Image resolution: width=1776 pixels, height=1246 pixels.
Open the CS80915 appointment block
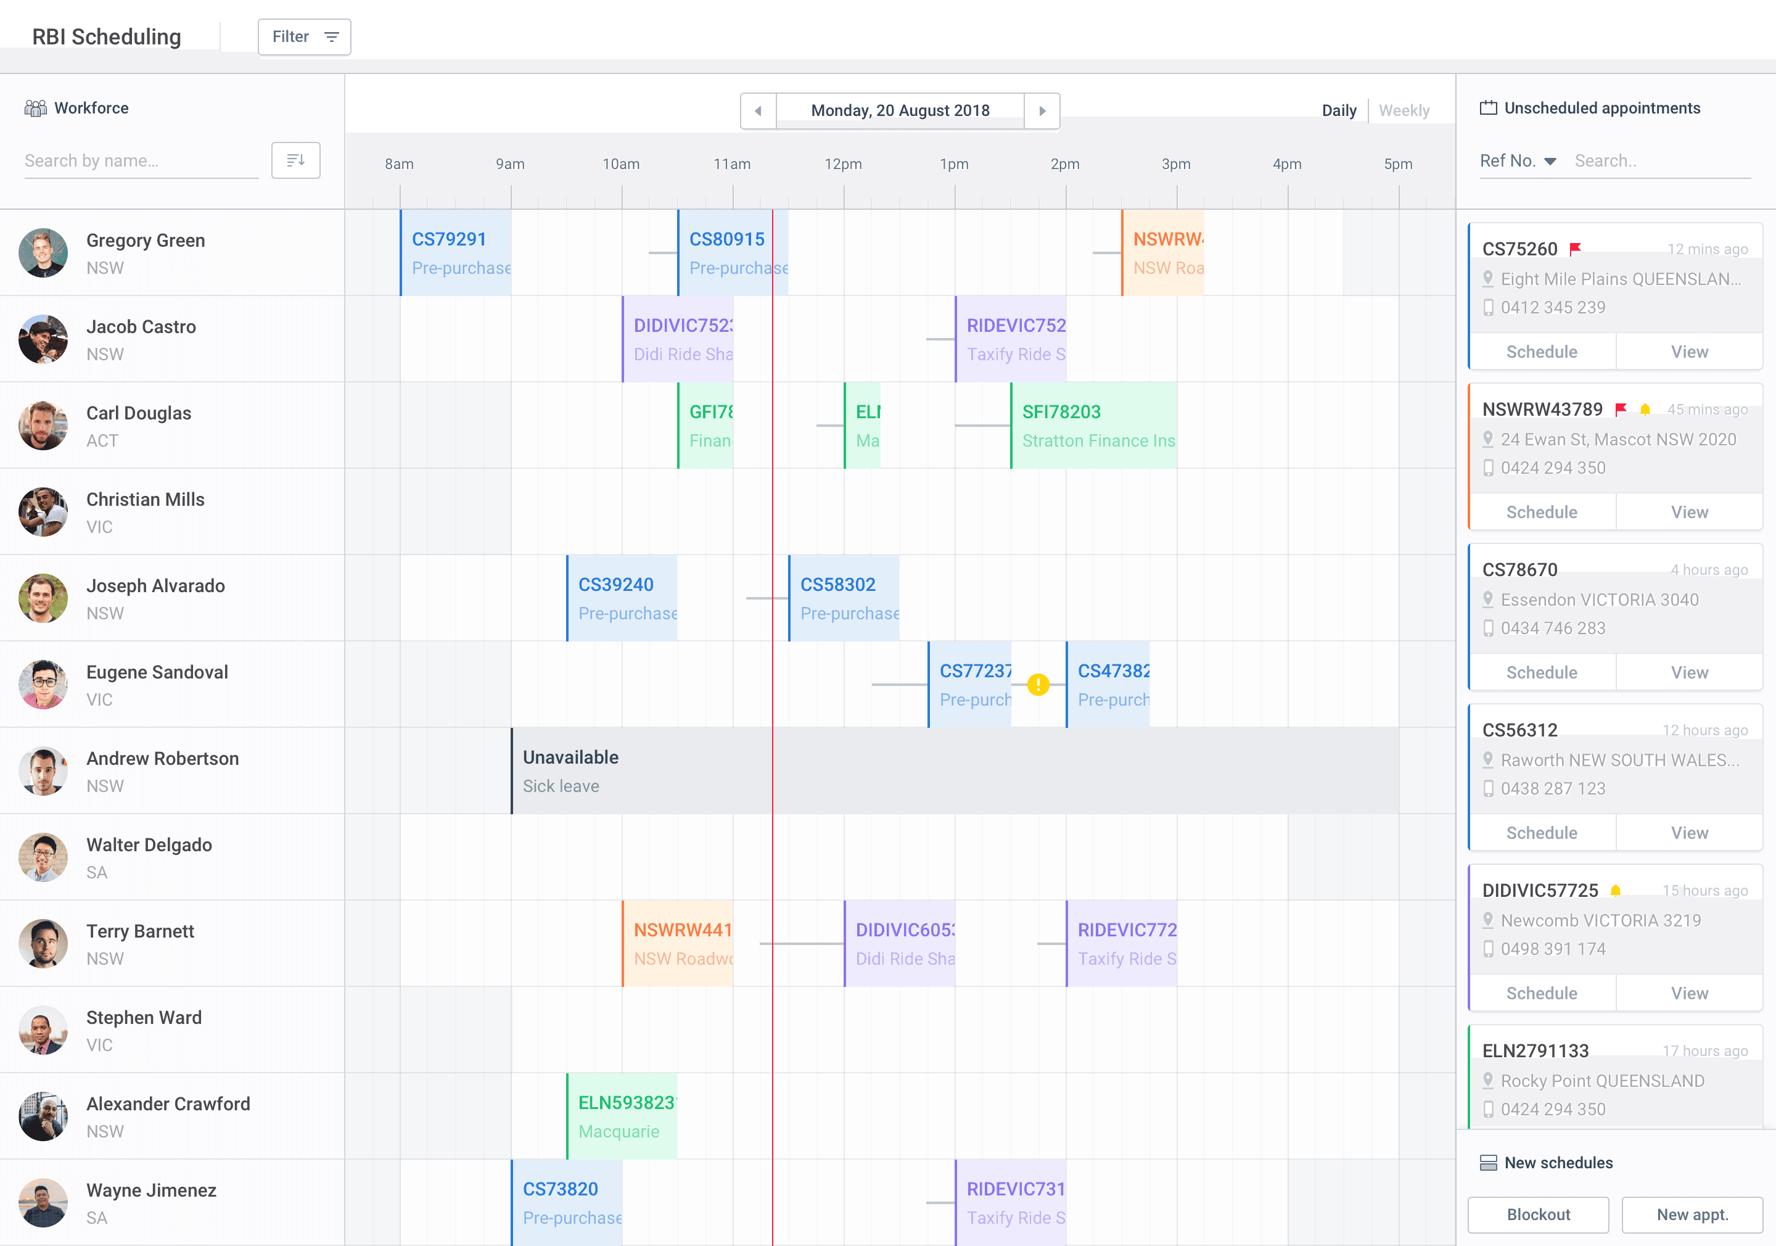point(733,253)
